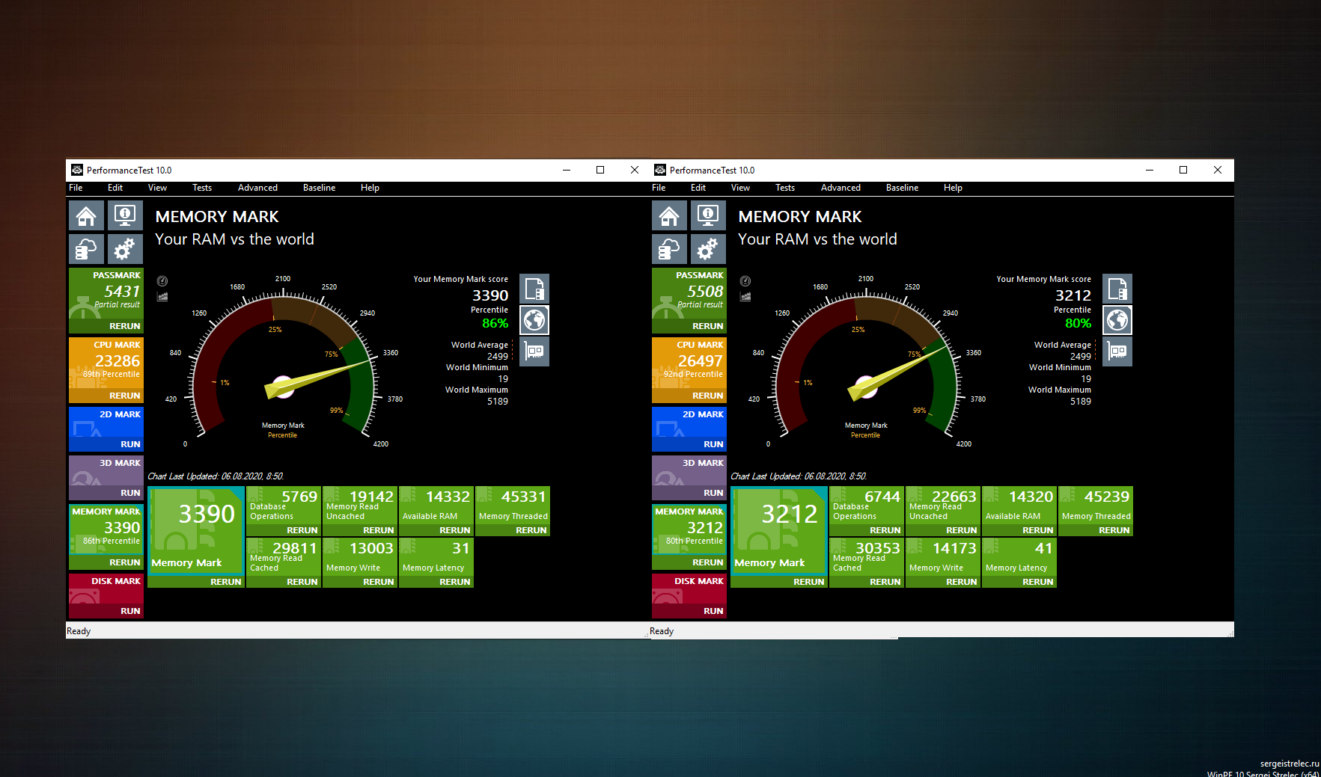This screenshot has height=777, width=1321.
Task: Run Disk Mark in left window
Action: [130, 611]
